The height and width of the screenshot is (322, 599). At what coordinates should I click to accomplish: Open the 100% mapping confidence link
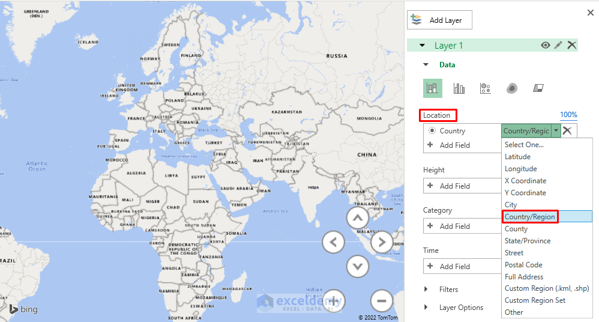pos(568,115)
